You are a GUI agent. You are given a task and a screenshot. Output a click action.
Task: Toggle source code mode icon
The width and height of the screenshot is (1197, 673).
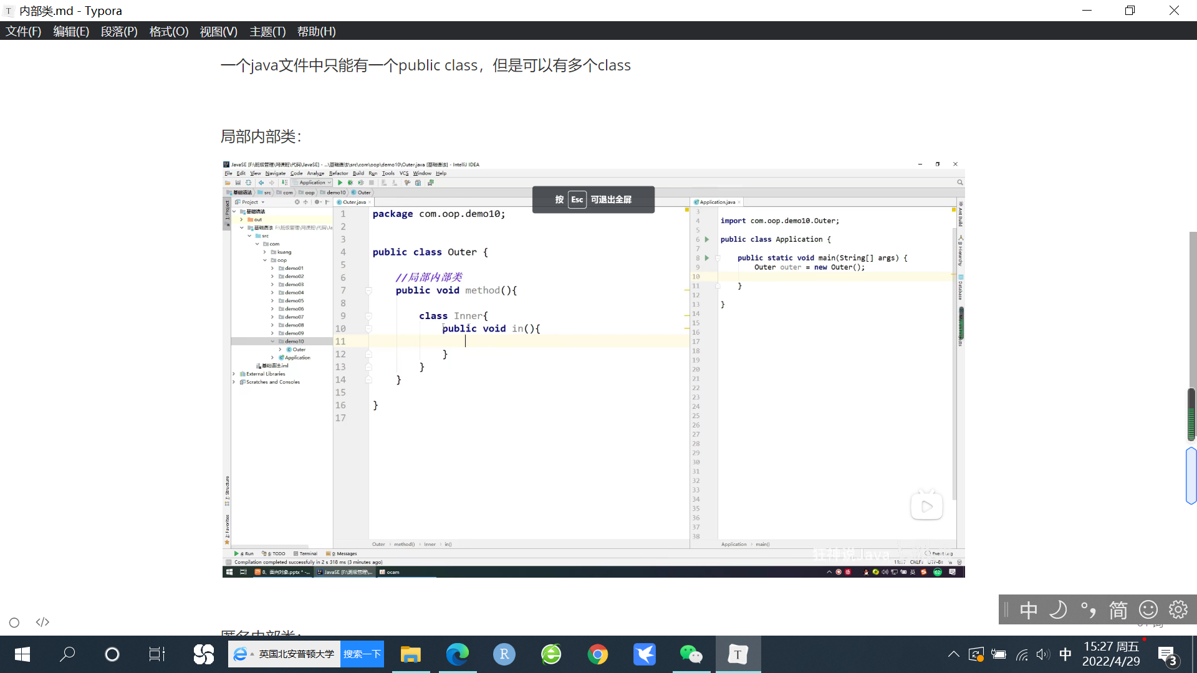point(42,622)
